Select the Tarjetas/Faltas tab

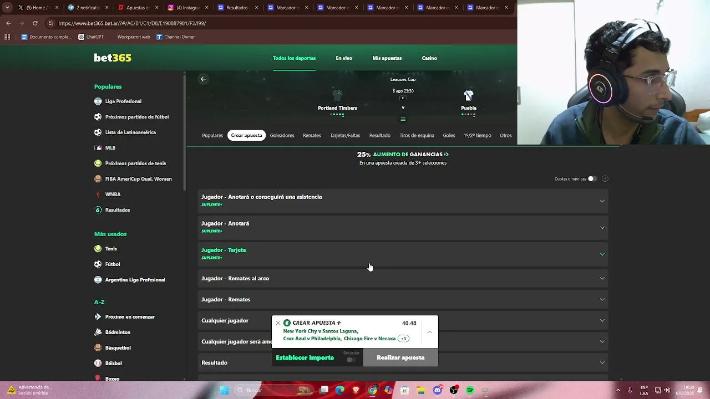coord(345,135)
